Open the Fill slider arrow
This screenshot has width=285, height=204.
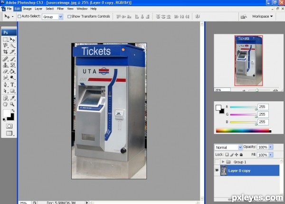pos(271,155)
